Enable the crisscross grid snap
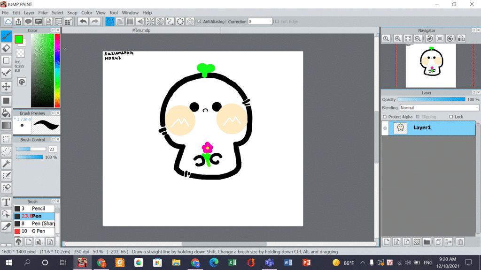 point(130,22)
